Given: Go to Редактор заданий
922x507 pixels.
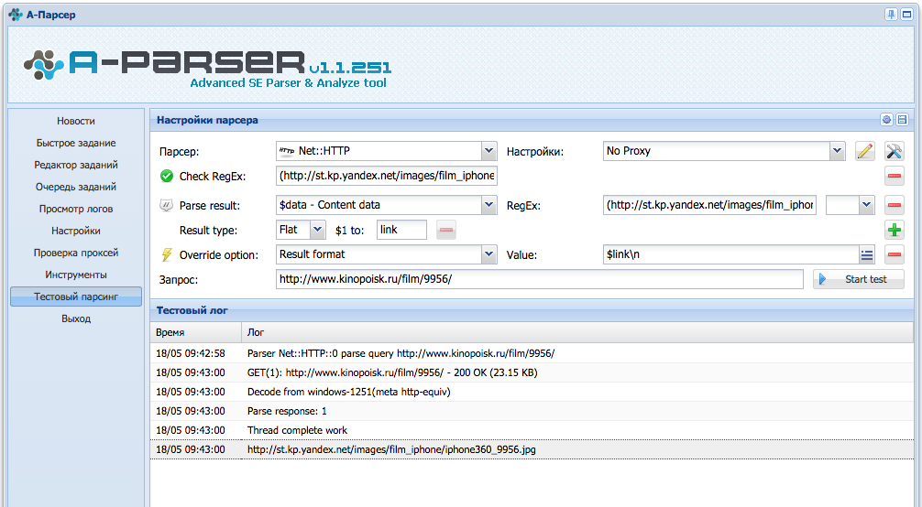Looking at the screenshot, I should [x=76, y=165].
